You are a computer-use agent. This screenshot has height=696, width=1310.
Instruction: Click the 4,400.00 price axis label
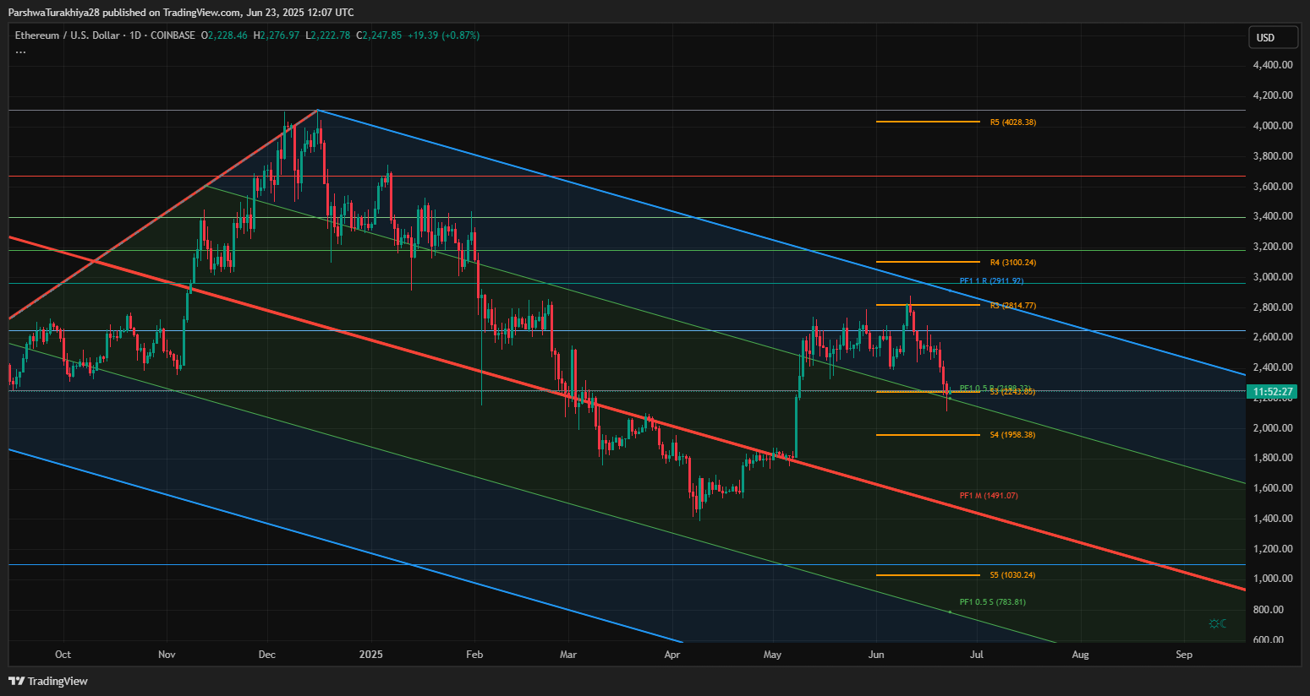(1273, 65)
